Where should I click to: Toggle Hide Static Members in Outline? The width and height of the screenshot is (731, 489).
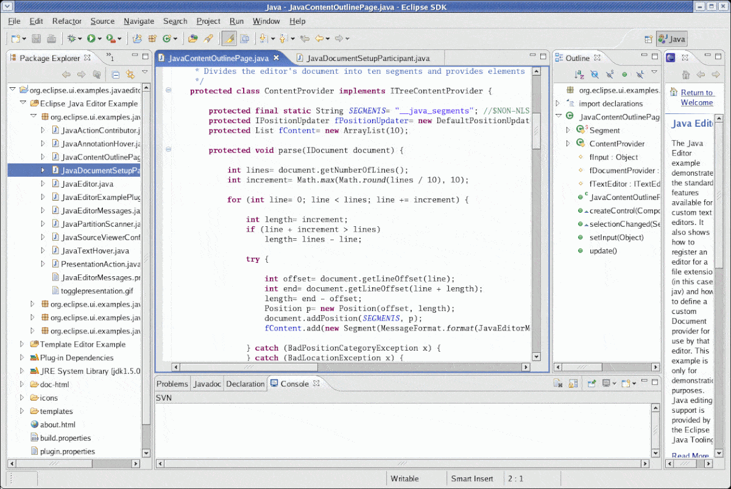[x=610, y=74]
